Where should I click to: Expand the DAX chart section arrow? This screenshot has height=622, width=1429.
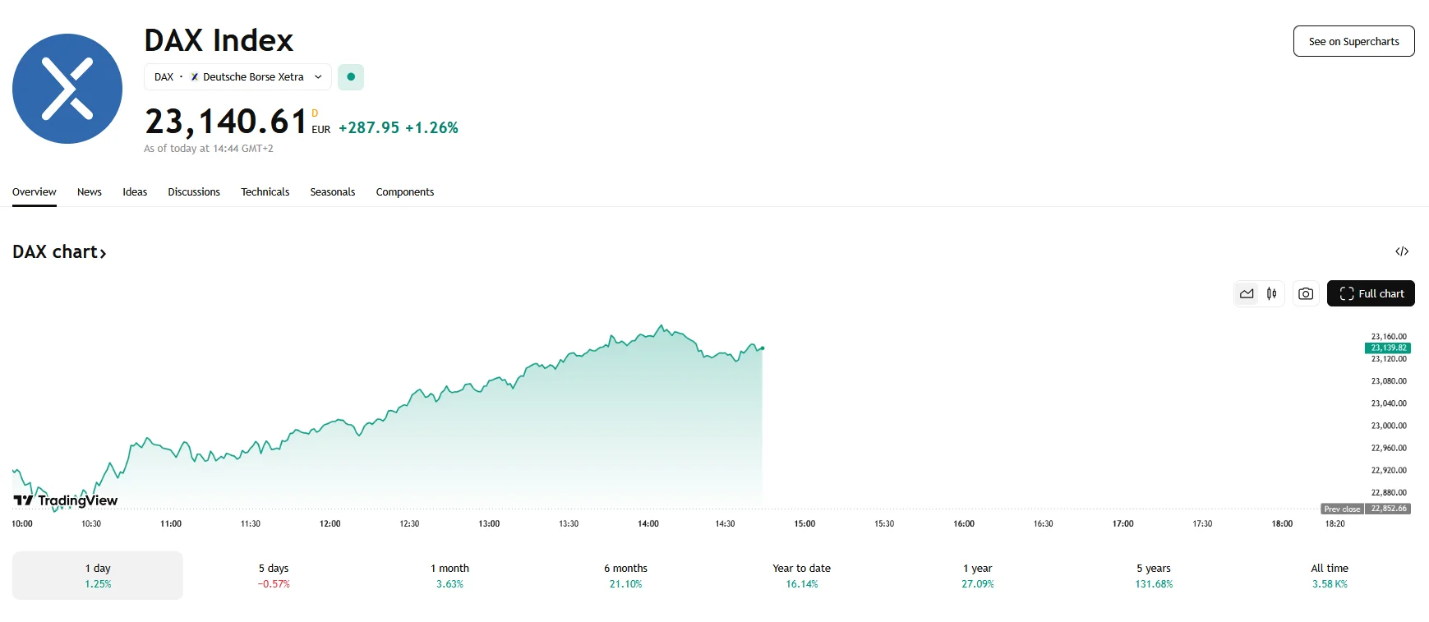(x=104, y=252)
